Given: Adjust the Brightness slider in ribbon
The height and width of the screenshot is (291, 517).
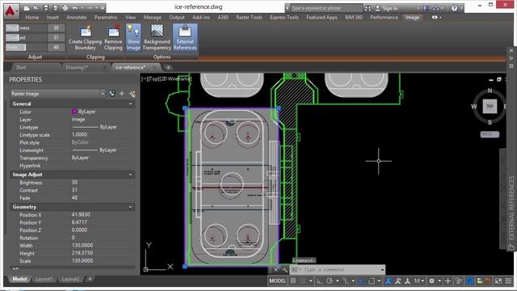Looking at the screenshot, I should [26, 28].
